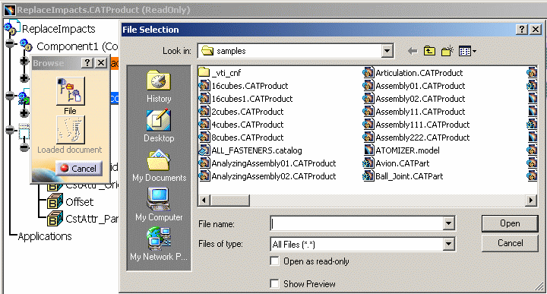Click the file list scrollbar left arrow
Image resolution: width=547 pixels, height=294 pixels.
click(204, 201)
